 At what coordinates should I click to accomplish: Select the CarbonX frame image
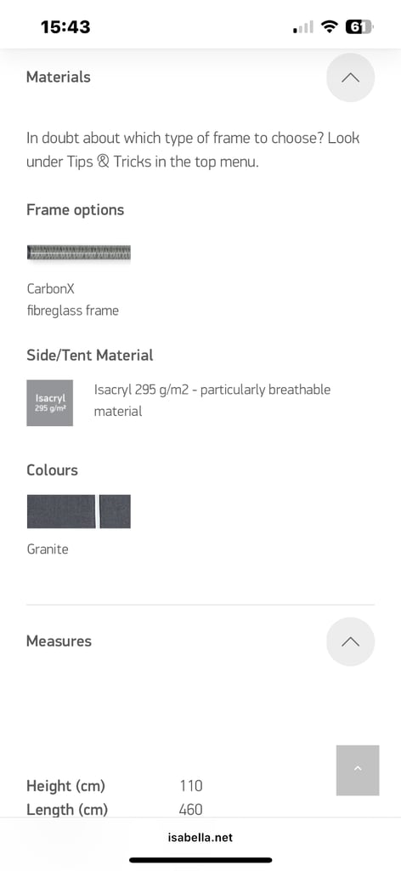[79, 253]
